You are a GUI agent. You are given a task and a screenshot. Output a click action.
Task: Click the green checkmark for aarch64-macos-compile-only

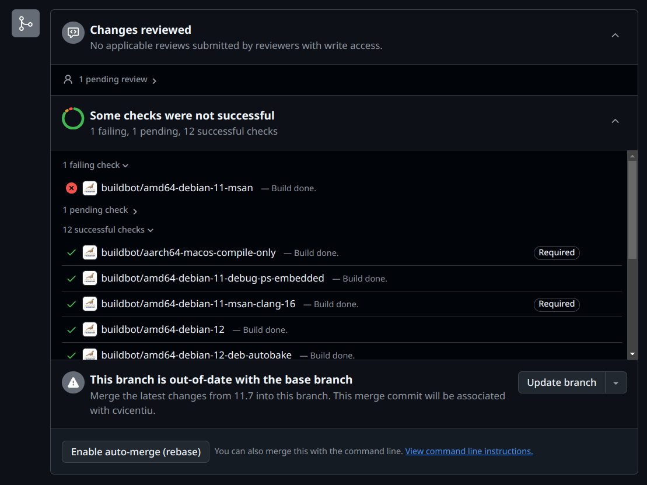[x=71, y=252]
